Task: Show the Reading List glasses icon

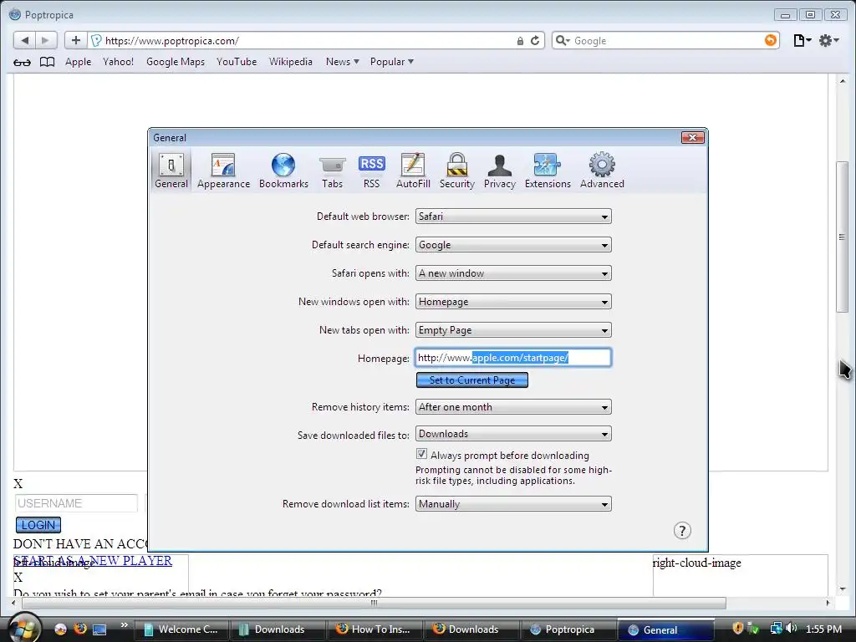Action: point(22,62)
